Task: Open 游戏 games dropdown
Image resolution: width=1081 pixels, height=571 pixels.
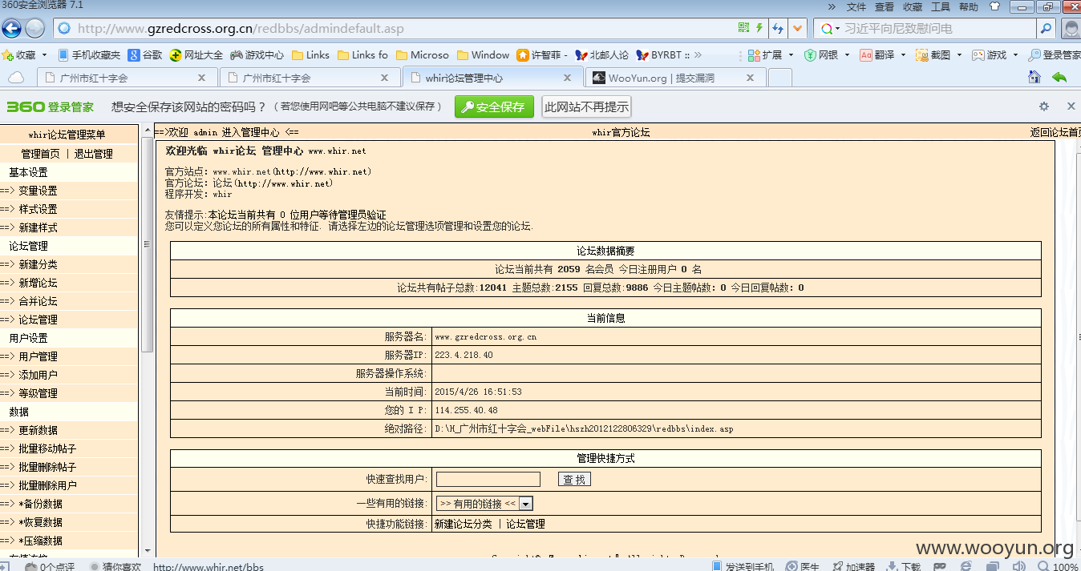Action: pos(994,55)
